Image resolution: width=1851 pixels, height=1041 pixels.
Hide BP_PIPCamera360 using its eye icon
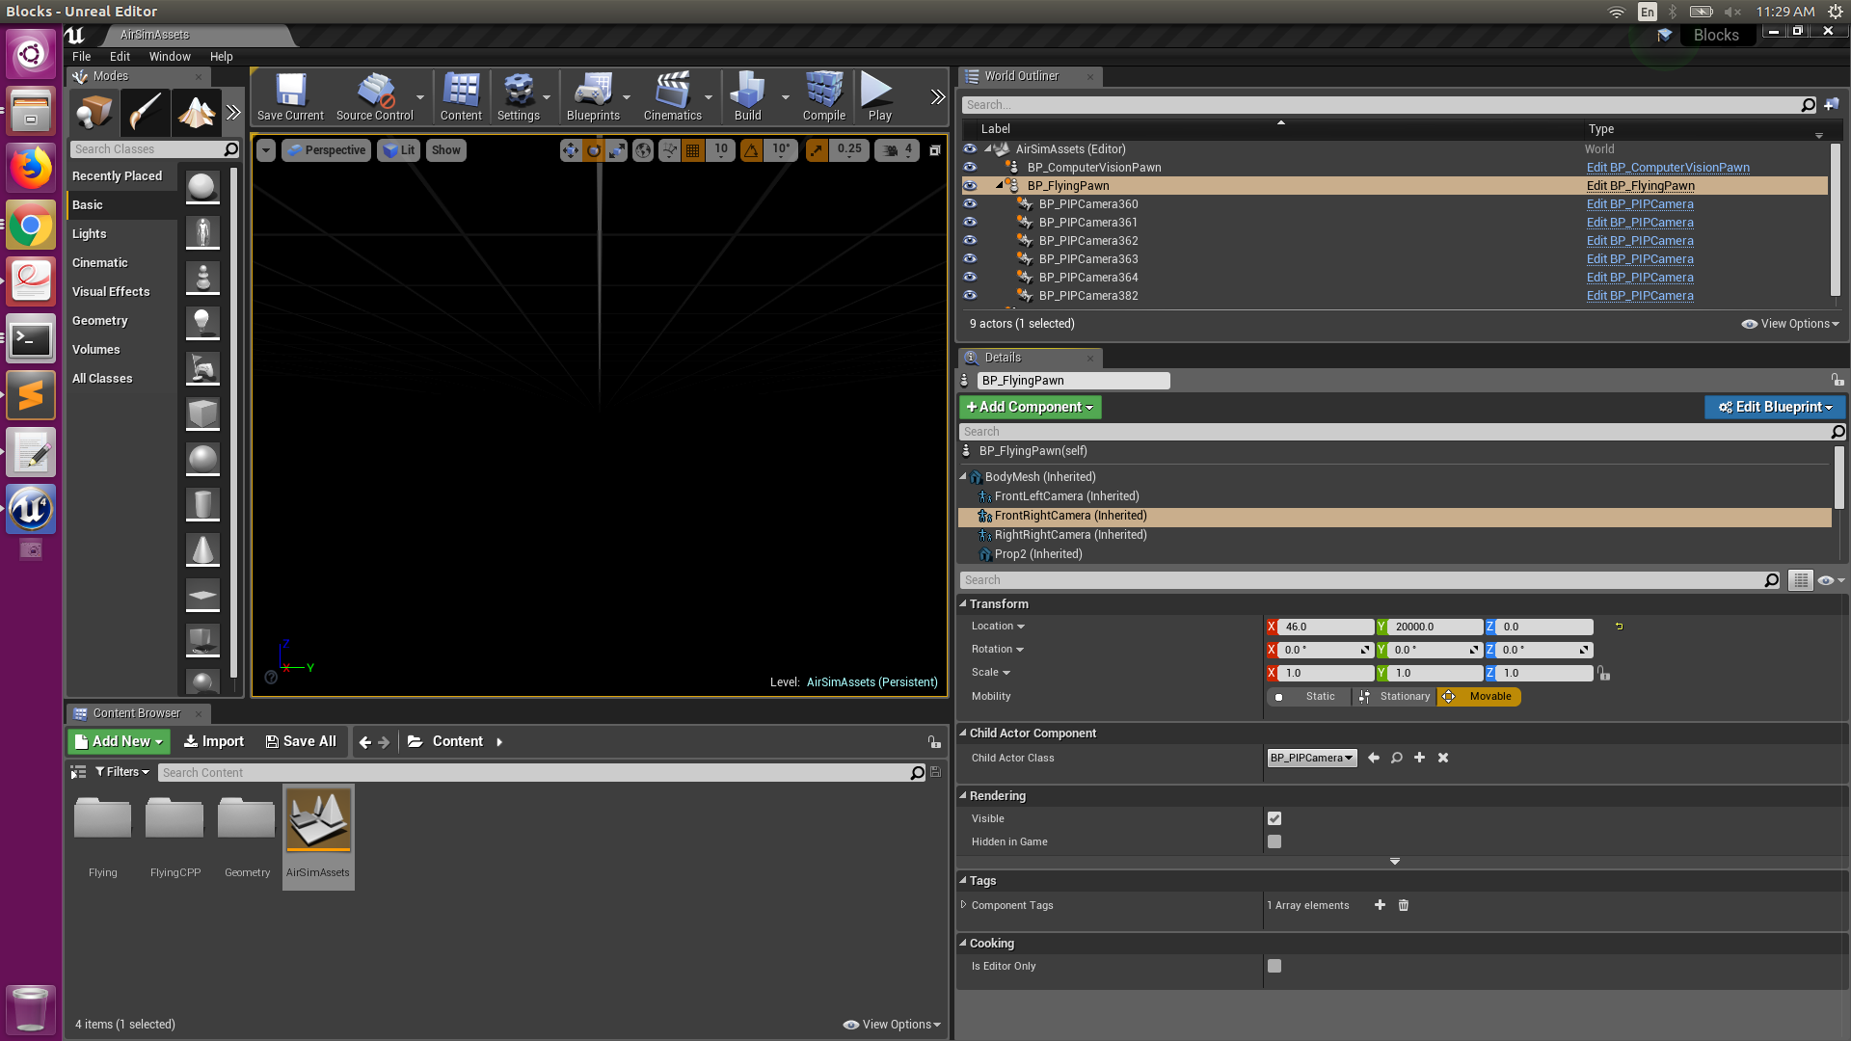tap(970, 204)
